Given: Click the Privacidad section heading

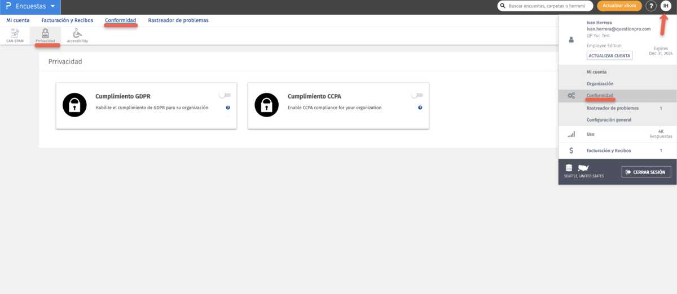Looking at the screenshot, I should click(65, 61).
